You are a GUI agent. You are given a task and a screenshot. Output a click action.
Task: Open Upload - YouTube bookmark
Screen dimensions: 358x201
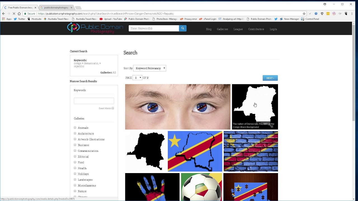(x=111, y=19)
